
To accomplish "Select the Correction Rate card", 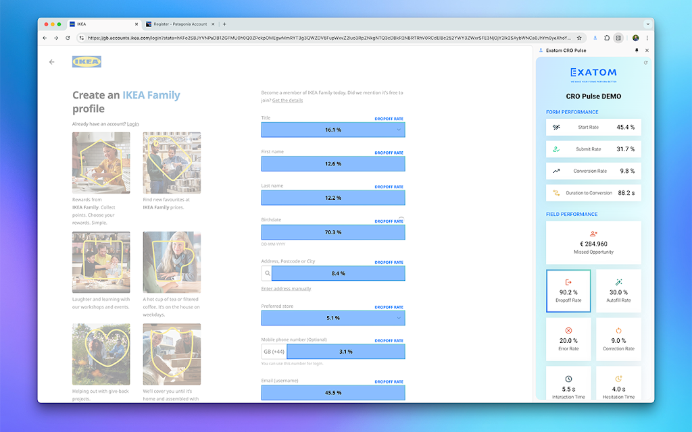I will (x=618, y=340).
